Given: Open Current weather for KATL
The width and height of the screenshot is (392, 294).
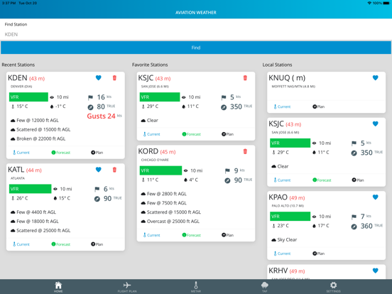Looking at the screenshot, I should click(x=21, y=244).
